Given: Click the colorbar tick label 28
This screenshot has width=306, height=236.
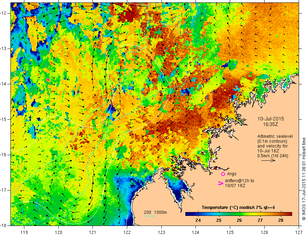Looking at the screenshot, I should point(281,220).
